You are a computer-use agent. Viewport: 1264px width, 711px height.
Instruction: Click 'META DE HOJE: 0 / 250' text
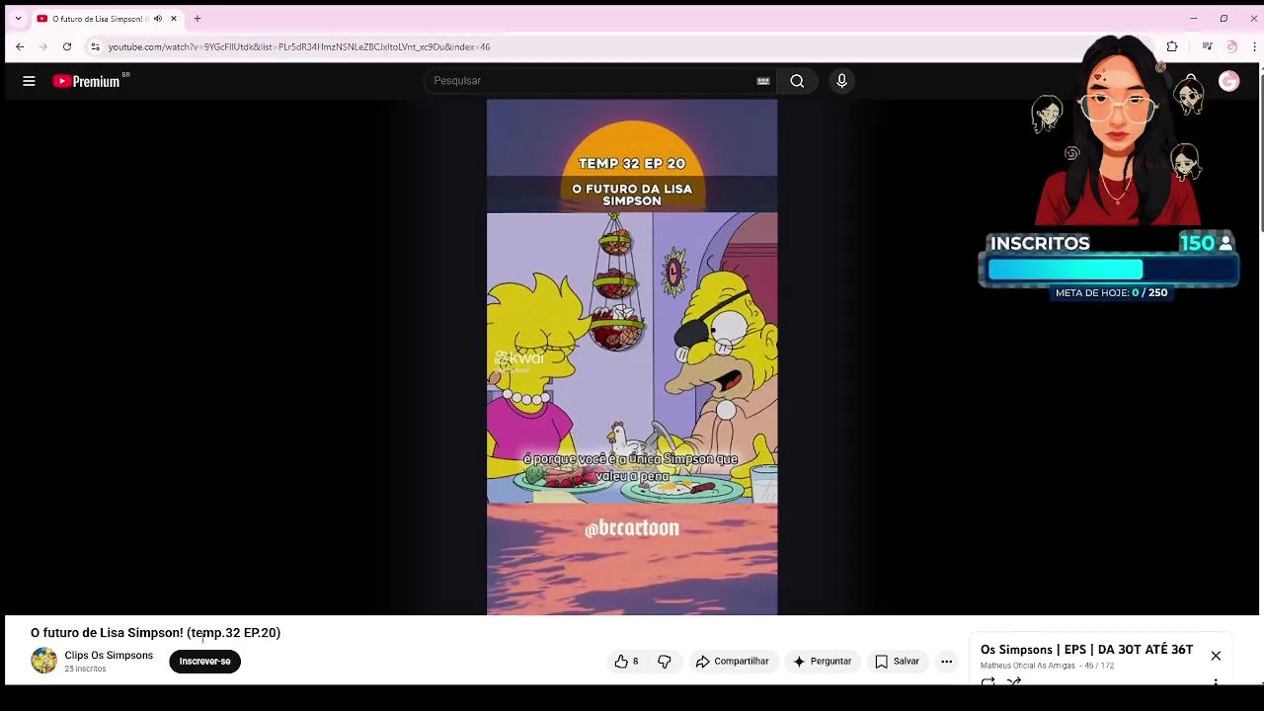coord(1112,293)
